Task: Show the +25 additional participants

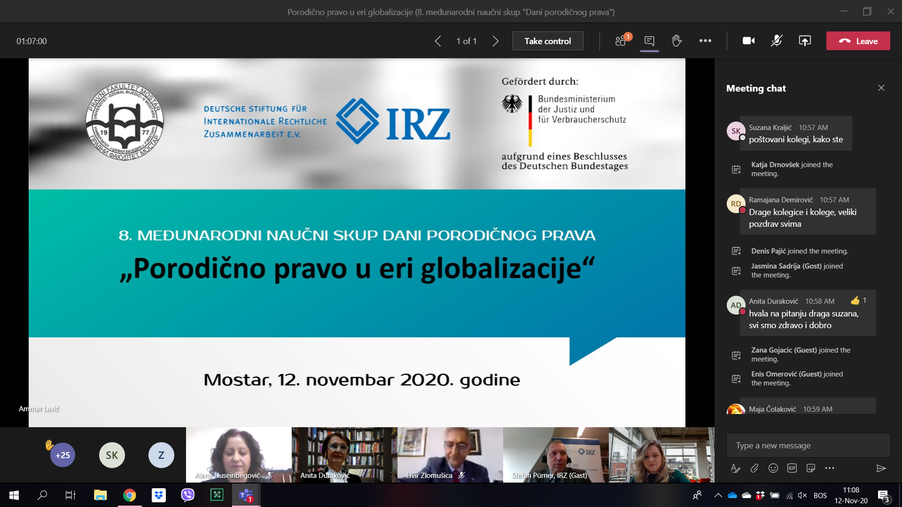Action: point(62,455)
